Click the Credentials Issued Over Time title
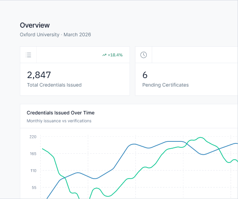 pos(60,113)
